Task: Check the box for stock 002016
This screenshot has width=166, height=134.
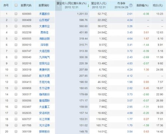Action: (16, 63)
